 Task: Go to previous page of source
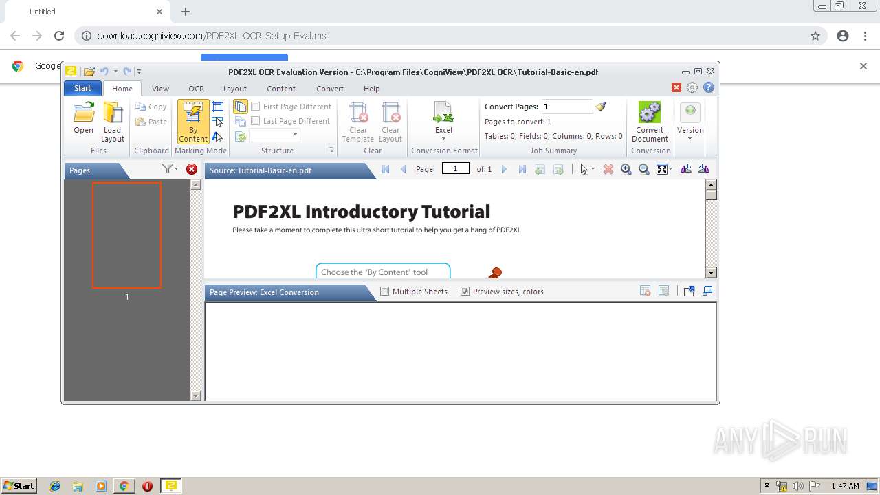coord(404,169)
